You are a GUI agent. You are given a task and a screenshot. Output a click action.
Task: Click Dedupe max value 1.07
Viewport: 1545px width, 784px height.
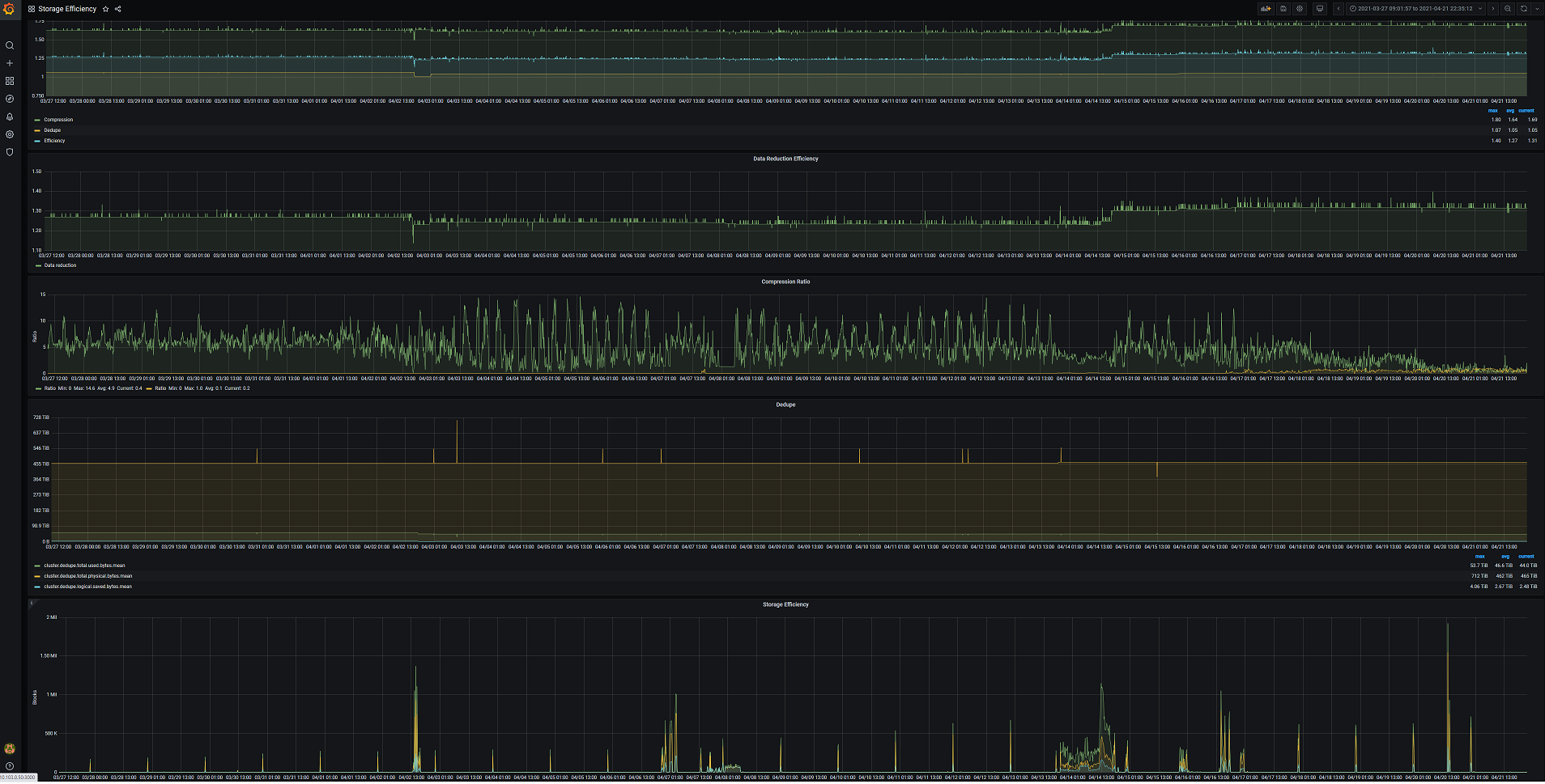coord(1496,130)
